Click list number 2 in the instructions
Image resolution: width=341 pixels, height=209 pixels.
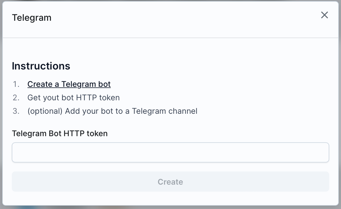pos(16,97)
